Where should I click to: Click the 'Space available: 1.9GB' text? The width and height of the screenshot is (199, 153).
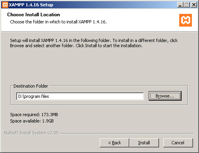32,121
